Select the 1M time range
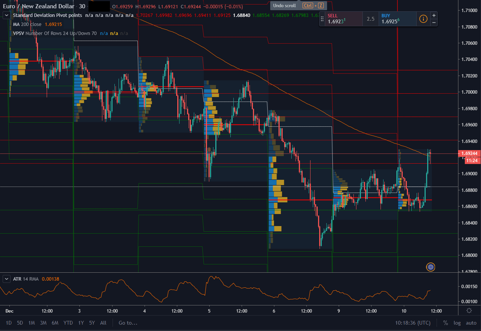The width and height of the screenshot is (481, 331). point(32,323)
